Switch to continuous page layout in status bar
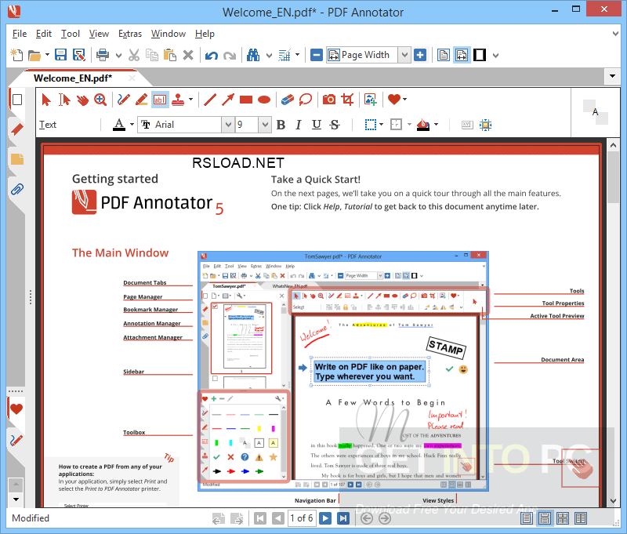The height and width of the screenshot is (534, 627). click(x=544, y=518)
